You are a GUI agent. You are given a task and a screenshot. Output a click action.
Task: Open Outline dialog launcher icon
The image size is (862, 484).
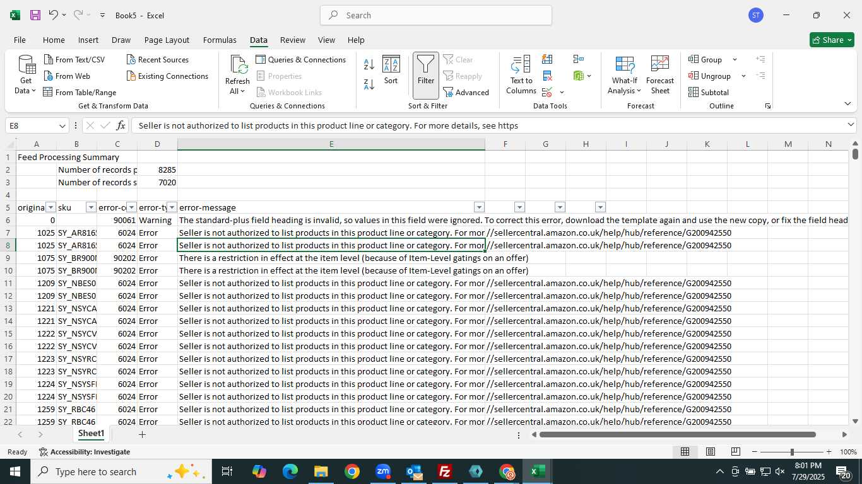(x=768, y=106)
